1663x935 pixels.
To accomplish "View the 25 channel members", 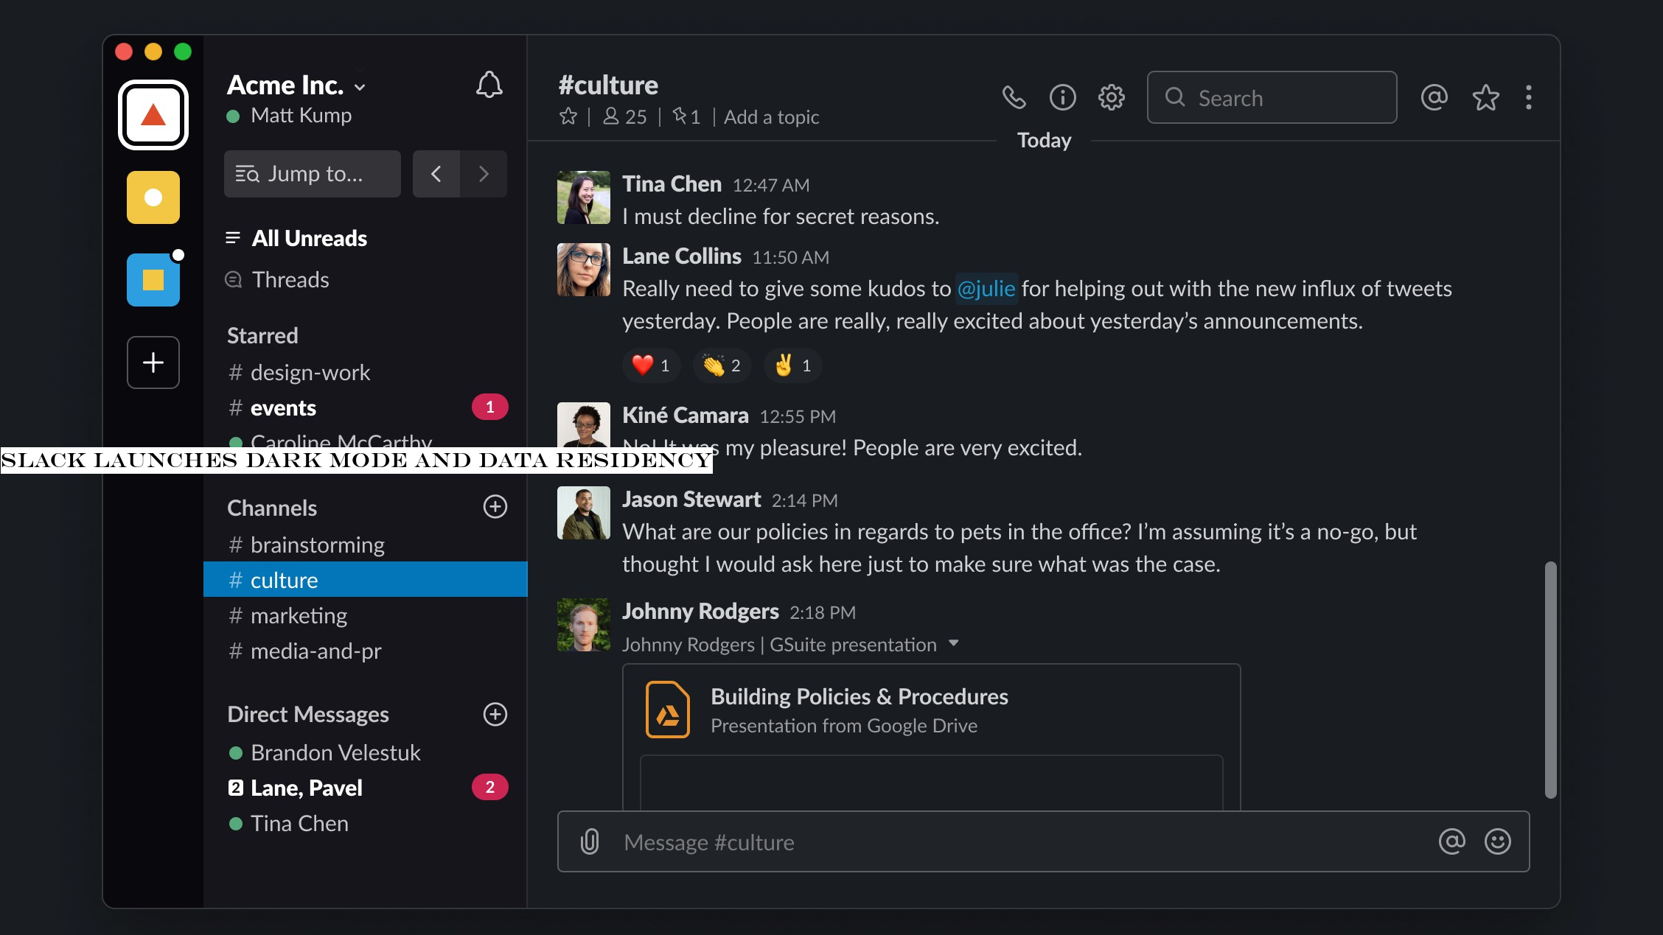I will (x=625, y=116).
